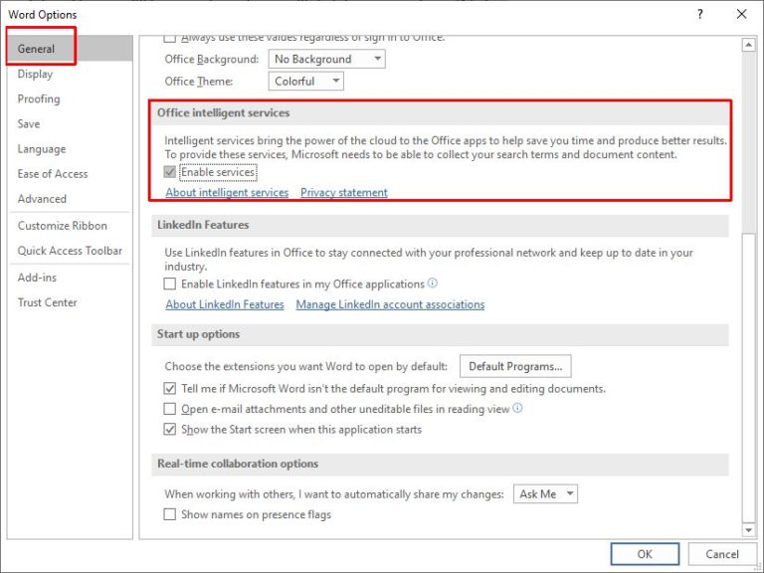Dismiss dialog with Cancel button
Image resolution: width=764 pixels, height=573 pixels.
point(722,554)
